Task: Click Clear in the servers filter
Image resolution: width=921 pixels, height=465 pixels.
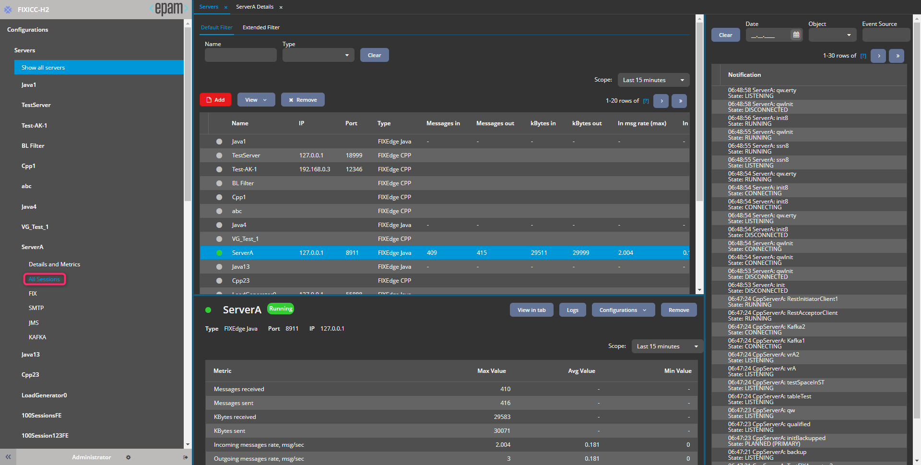Action: pyautogui.click(x=374, y=55)
